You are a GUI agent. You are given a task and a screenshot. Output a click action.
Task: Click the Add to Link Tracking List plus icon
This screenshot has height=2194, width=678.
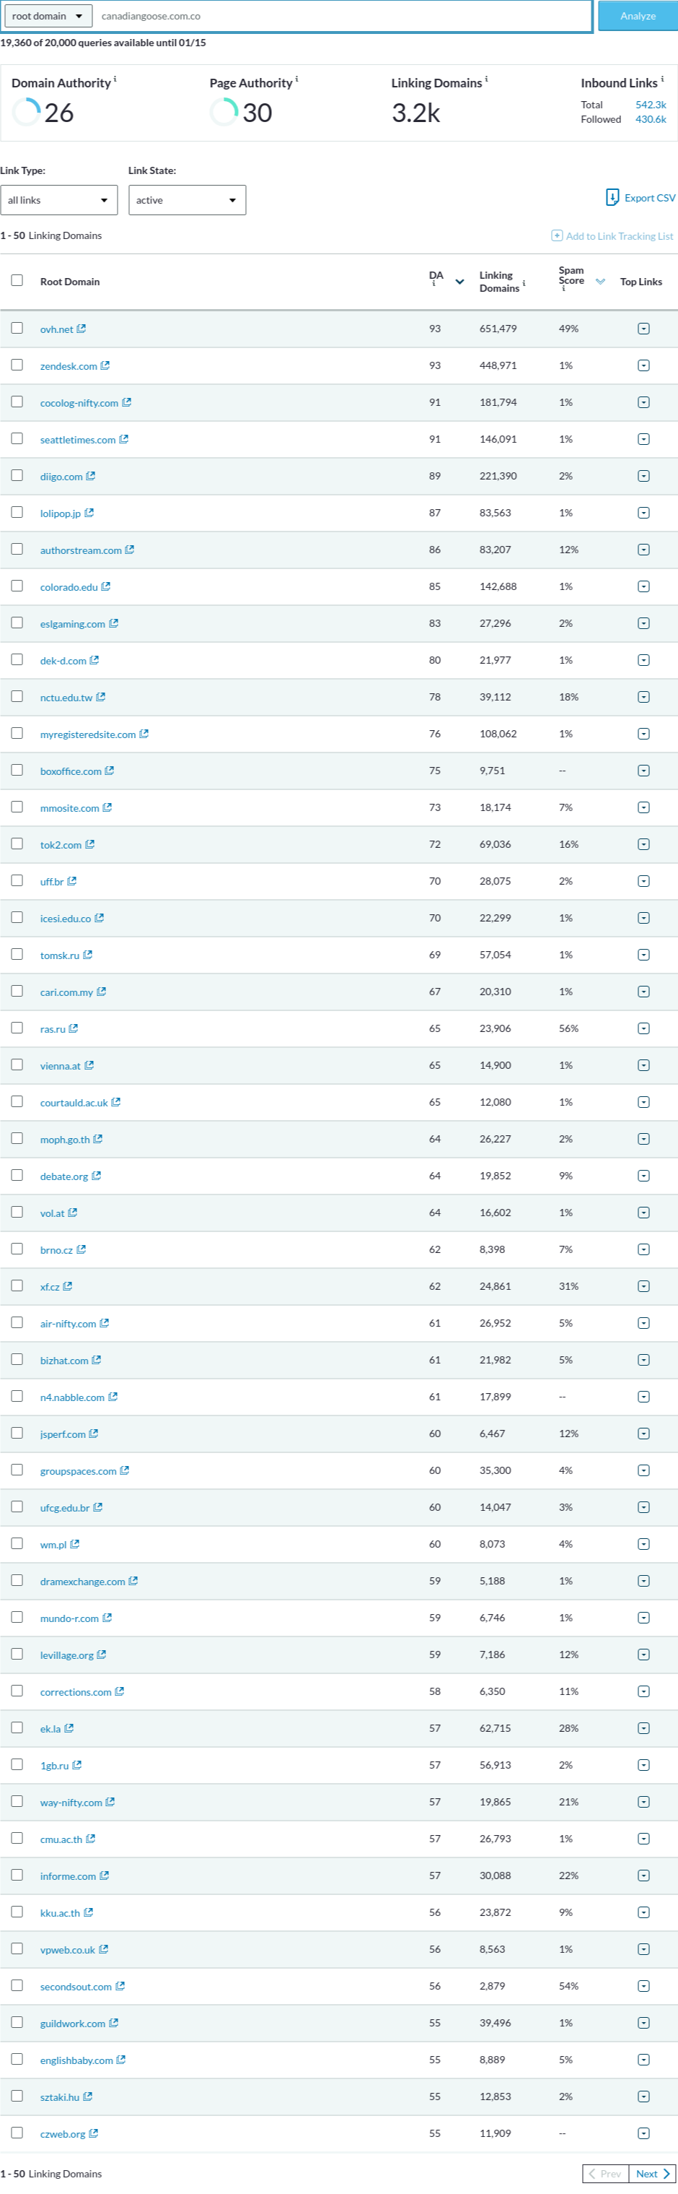556,236
